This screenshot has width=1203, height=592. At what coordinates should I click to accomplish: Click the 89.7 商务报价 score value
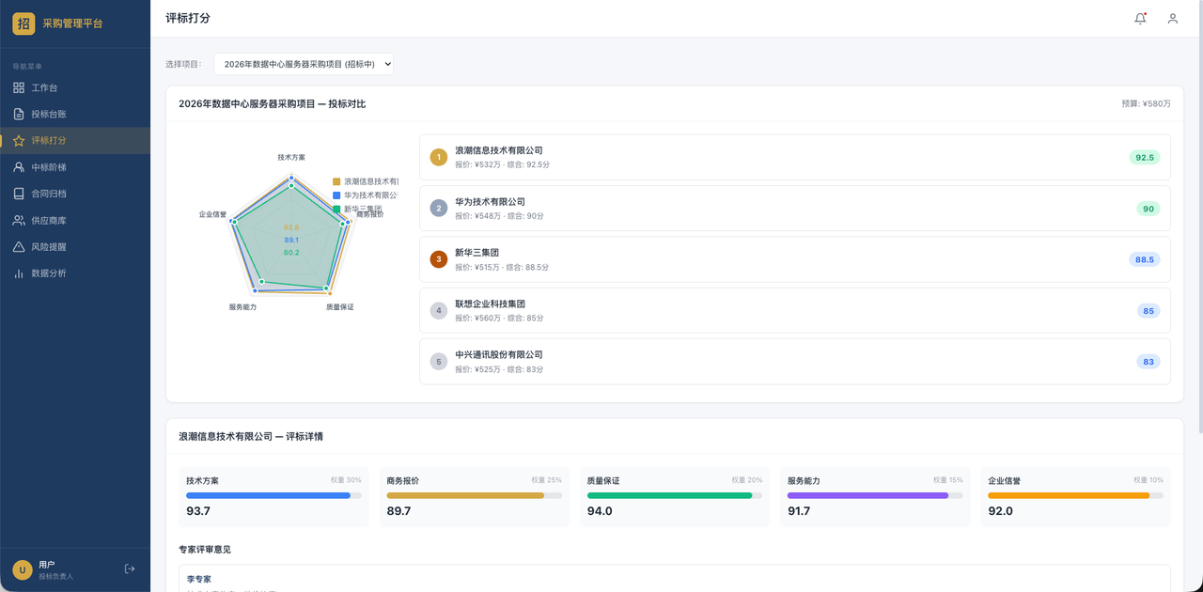tap(398, 511)
